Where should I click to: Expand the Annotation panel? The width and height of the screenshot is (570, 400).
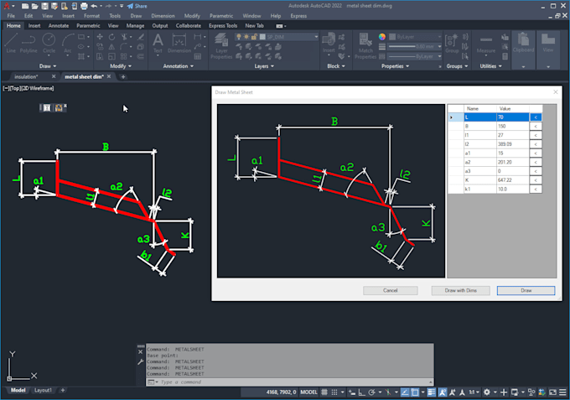click(178, 66)
